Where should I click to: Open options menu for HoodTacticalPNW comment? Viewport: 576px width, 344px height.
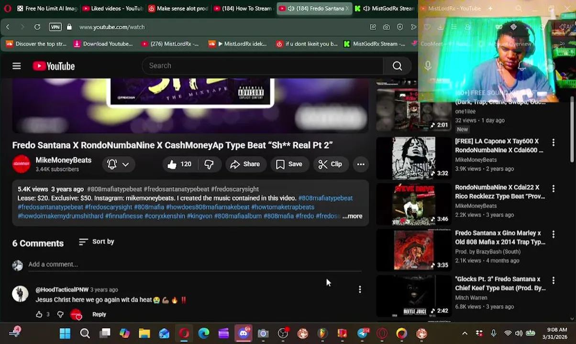click(360, 290)
